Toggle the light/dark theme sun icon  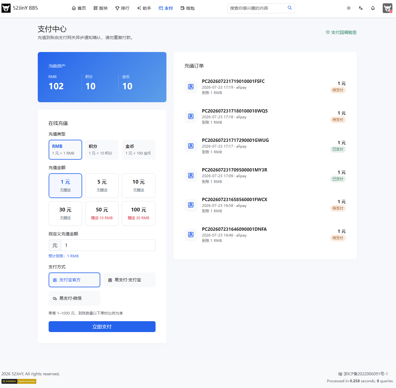[x=349, y=8]
